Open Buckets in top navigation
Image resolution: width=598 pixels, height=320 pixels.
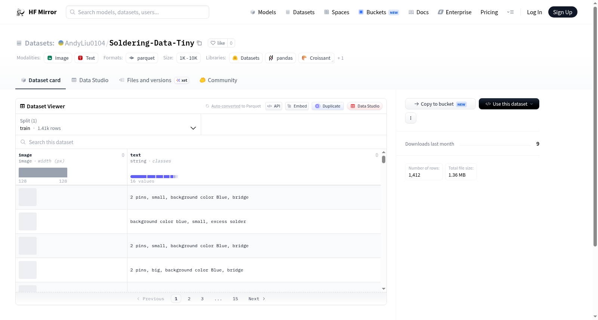[379, 12]
